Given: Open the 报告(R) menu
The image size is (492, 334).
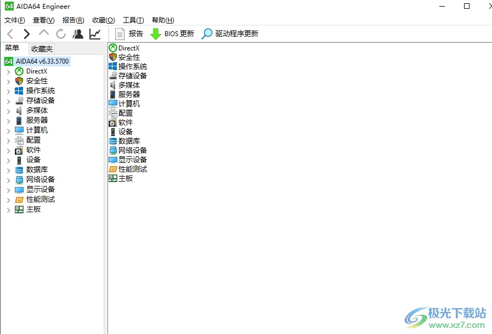Looking at the screenshot, I should pos(73,20).
